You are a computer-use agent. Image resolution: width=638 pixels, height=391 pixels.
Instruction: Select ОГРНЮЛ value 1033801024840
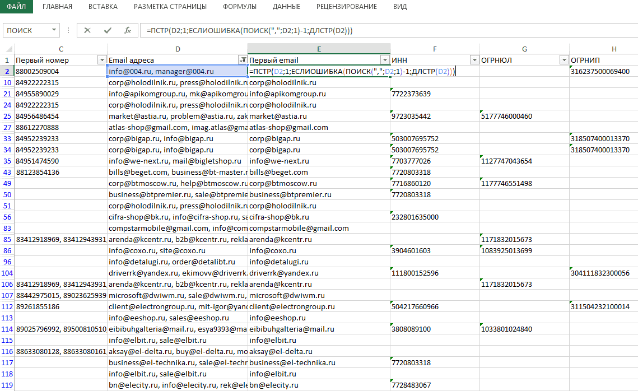[524, 329]
